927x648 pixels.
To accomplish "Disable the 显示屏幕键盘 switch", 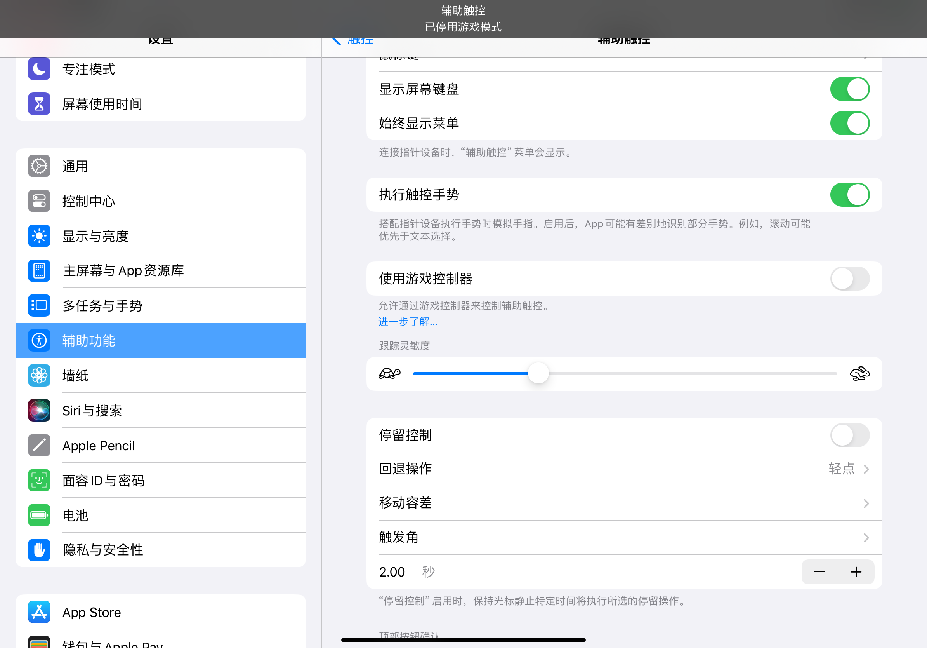I will coord(849,89).
